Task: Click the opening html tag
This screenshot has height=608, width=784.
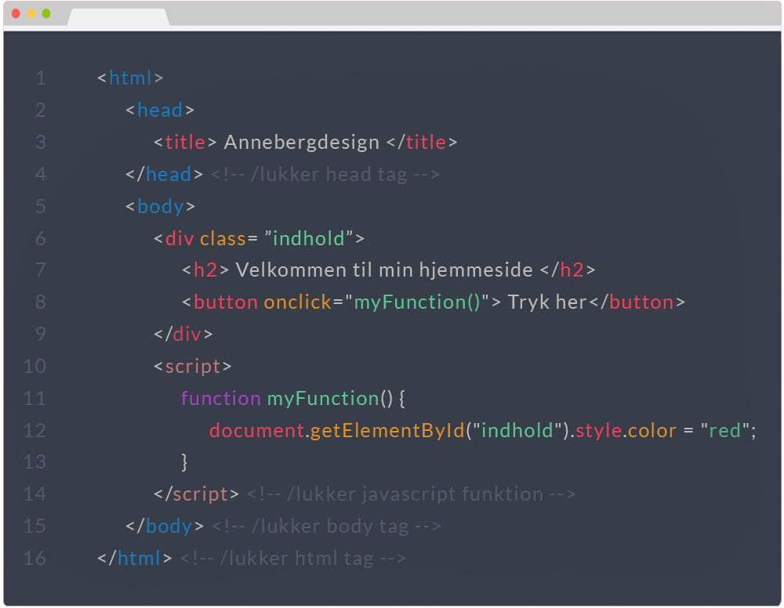Action: click(130, 78)
